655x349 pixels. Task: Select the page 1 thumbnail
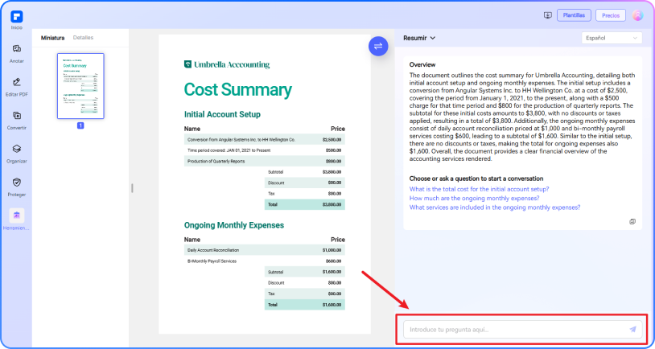pyautogui.click(x=80, y=86)
